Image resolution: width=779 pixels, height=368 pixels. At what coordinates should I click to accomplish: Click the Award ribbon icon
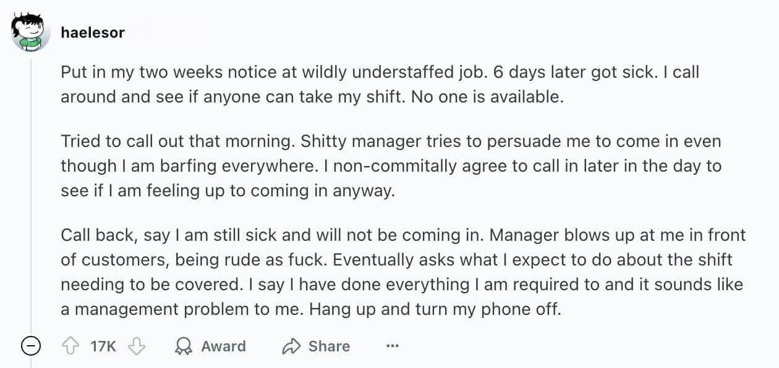tap(184, 346)
